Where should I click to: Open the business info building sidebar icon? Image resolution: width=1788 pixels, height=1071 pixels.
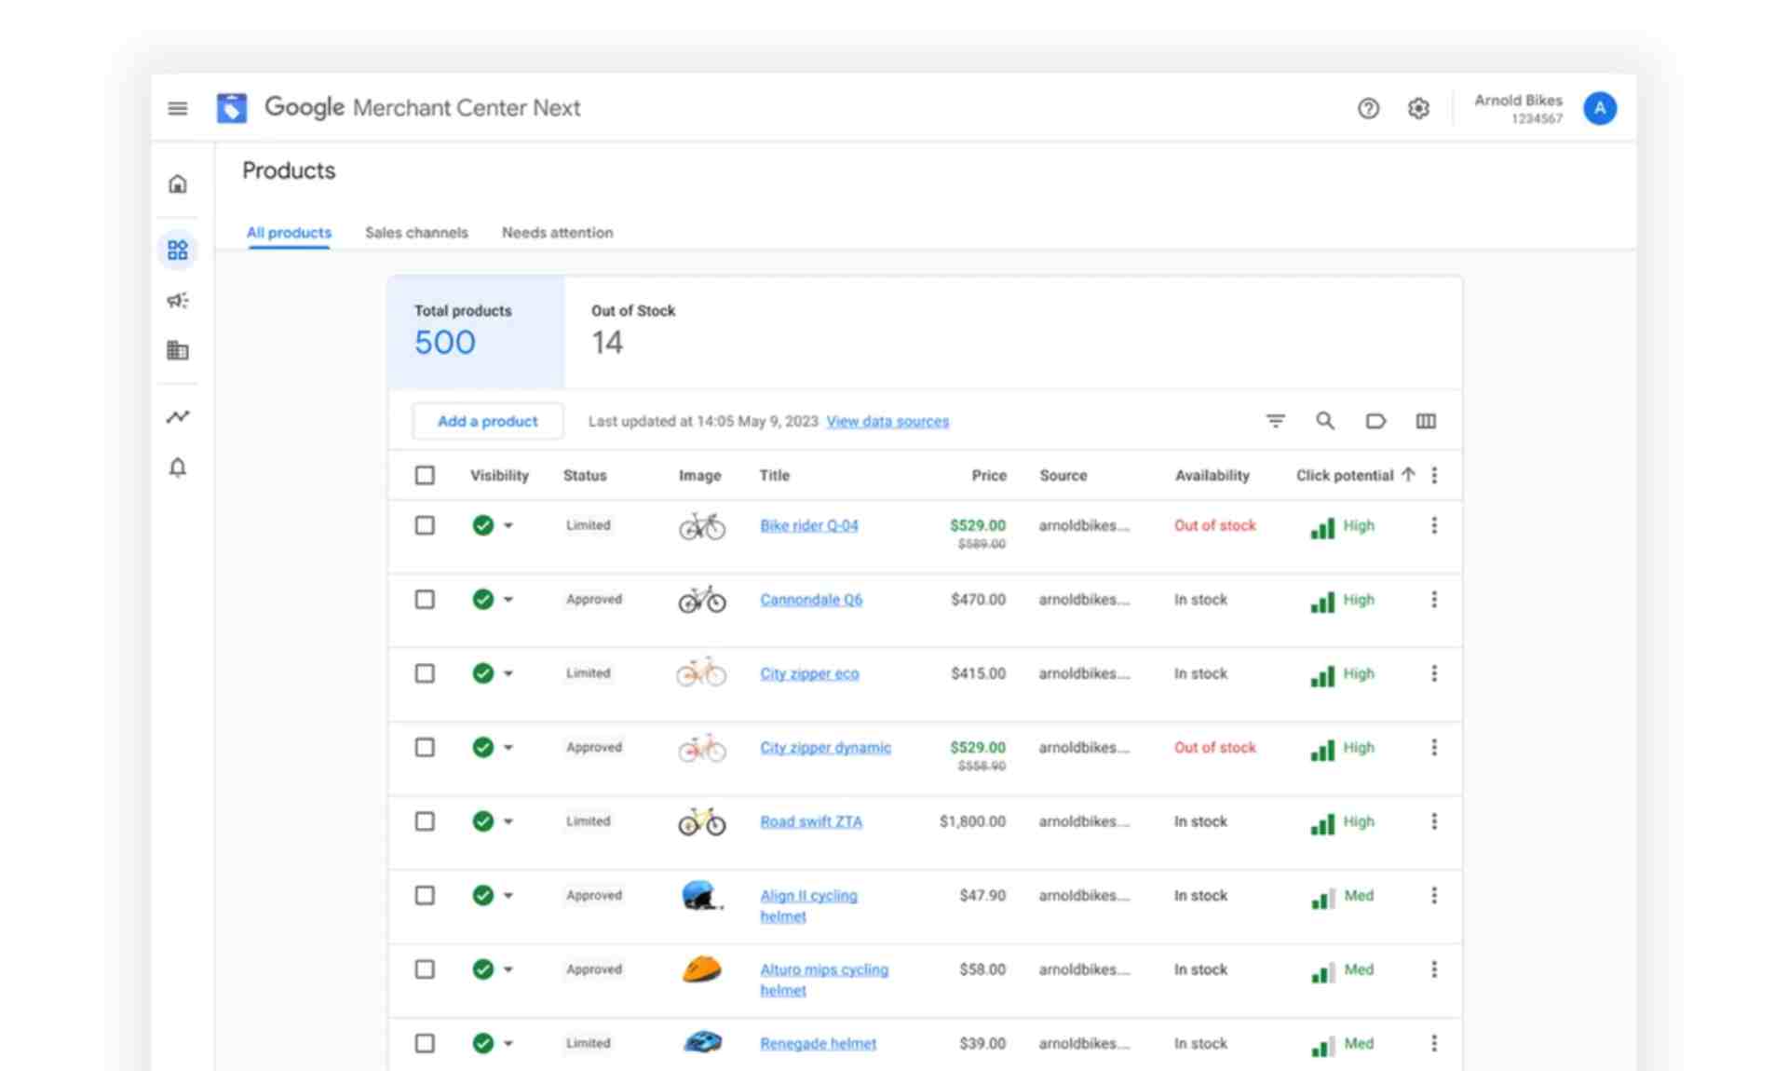pos(177,350)
